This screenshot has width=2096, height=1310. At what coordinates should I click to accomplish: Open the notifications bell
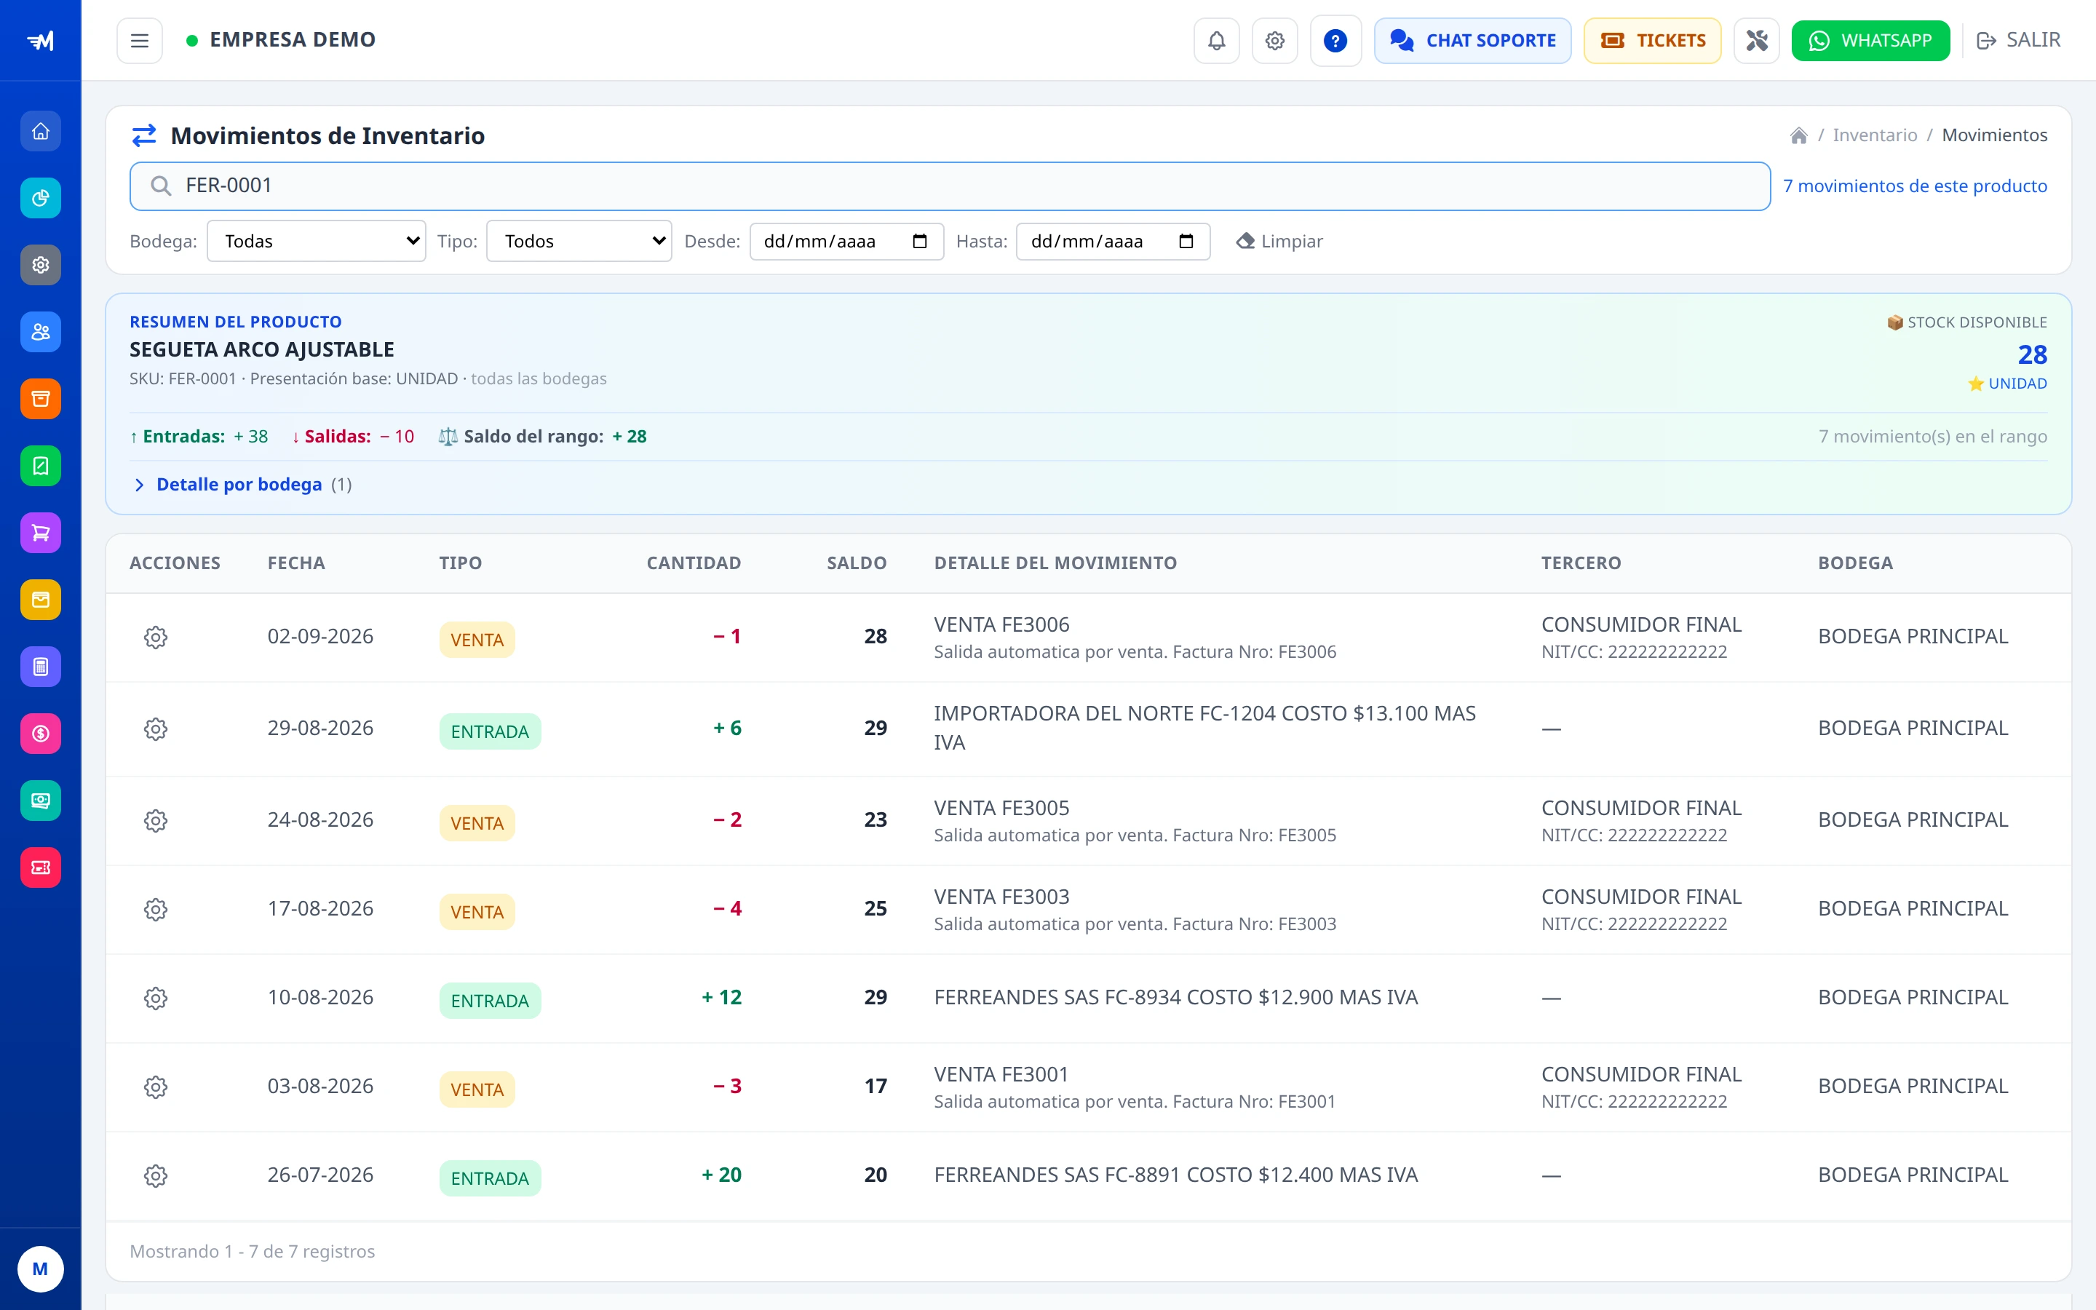1216,41
